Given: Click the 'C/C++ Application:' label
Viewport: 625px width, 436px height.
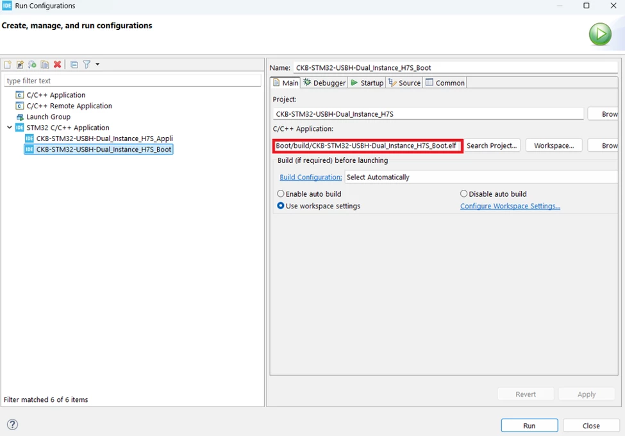Looking at the screenshot, I should (x=303, y=129).
